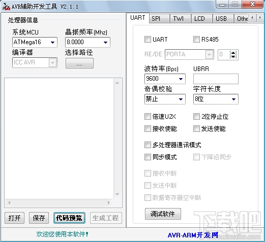This screenshot has height=242, width=265.
Task: Check the 倍速U2X option
Action: click(148, 117)
